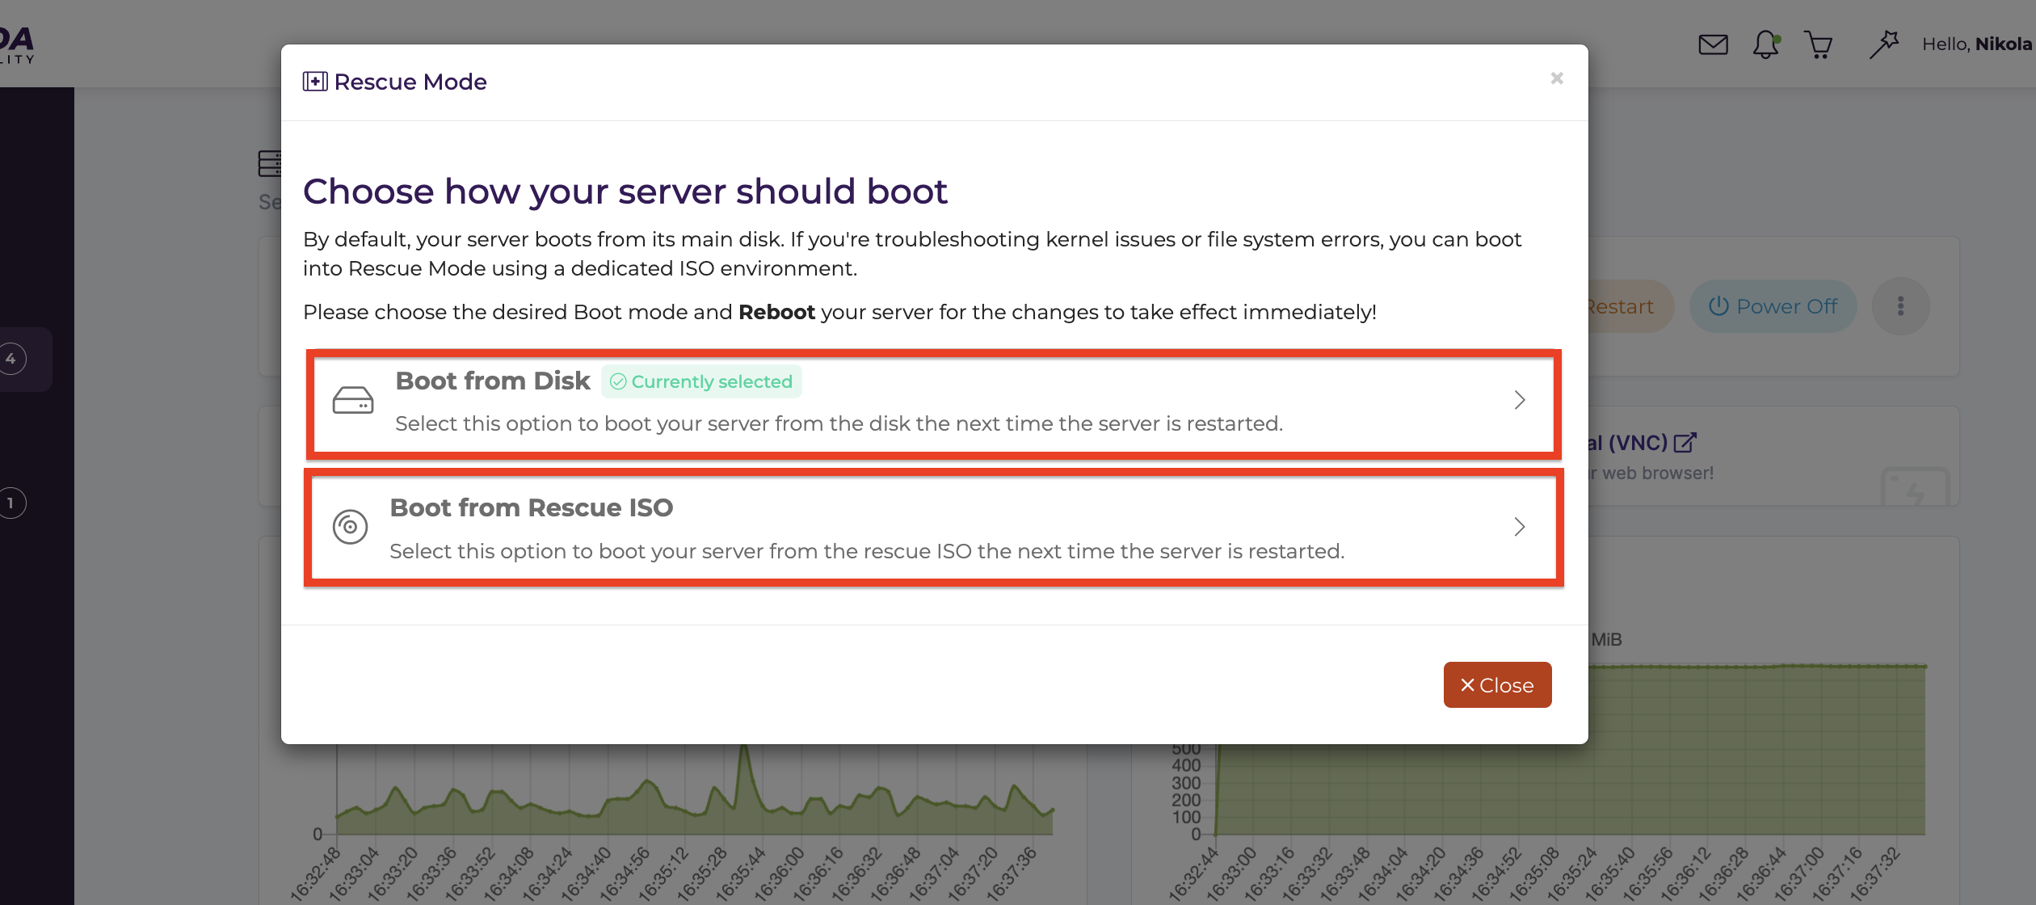Image resolution: width=2036 pixels, height=905 pixels.
Task: Click the sidebar badge numbered 4
Action: (11, 359)
